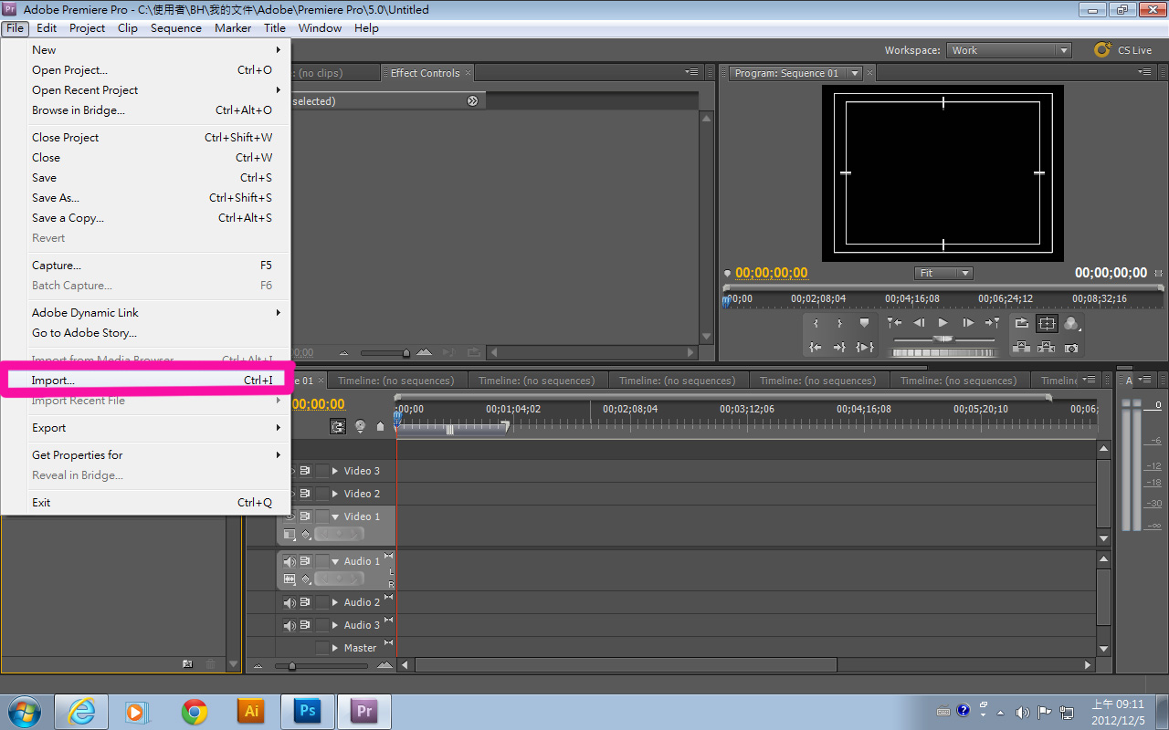Click the Loop playback icon
This screenshot has width=1169, height=730.
pos(1021,324)
